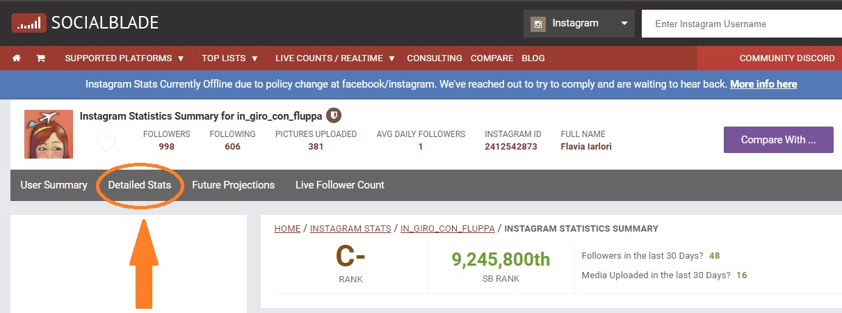842x313 pixels.
Task: Click the Social Blade logo icon
Action: 29,23
